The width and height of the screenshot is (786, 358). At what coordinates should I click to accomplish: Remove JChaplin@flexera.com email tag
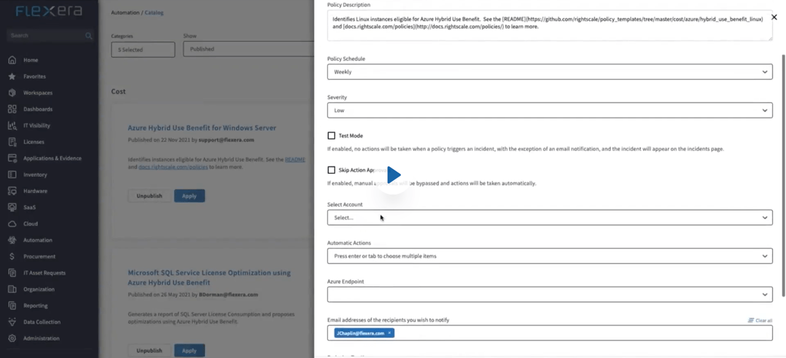pyautogui.click(x=389, y=333)
